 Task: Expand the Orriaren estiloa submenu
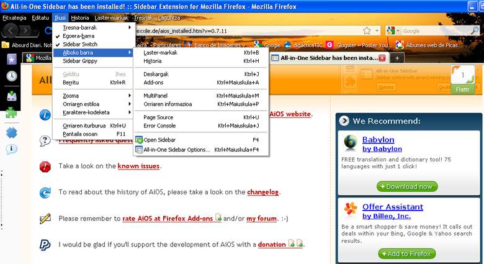[94, 104]
